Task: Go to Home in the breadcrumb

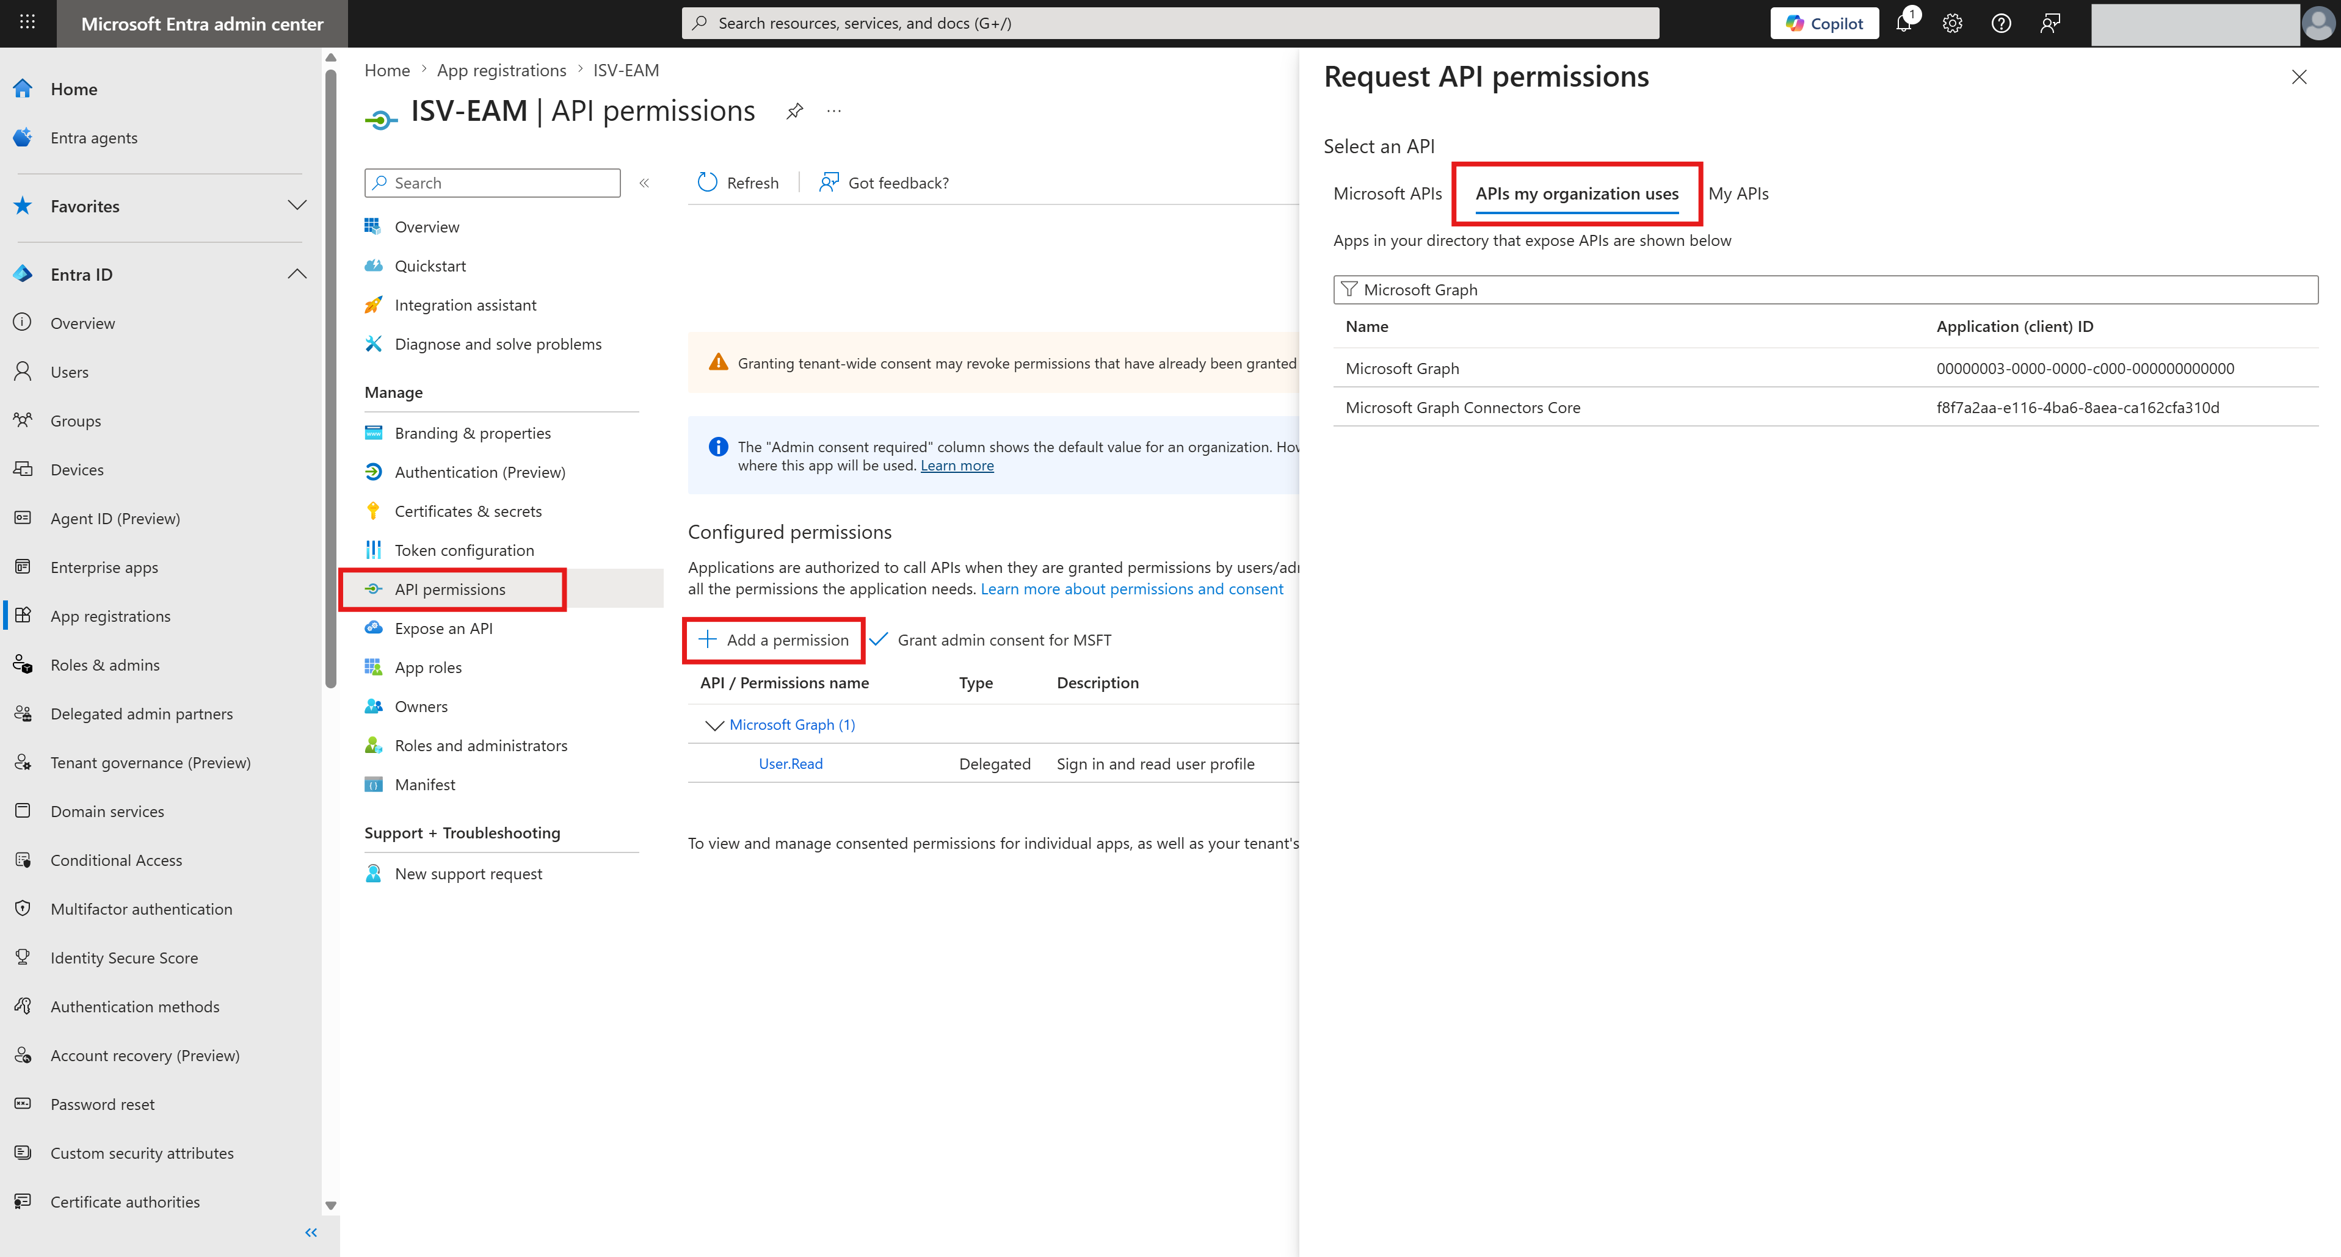Action: click(387, 70)
